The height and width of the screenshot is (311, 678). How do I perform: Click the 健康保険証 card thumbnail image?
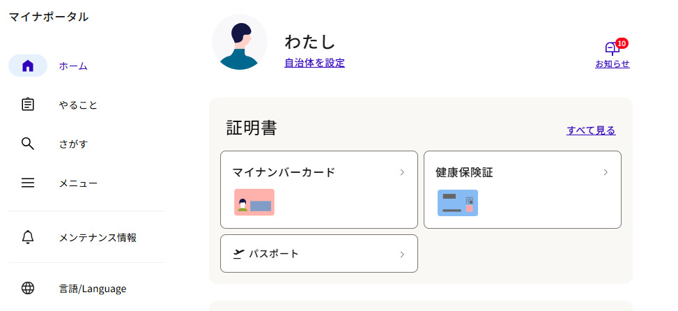[x=458, y=202]
